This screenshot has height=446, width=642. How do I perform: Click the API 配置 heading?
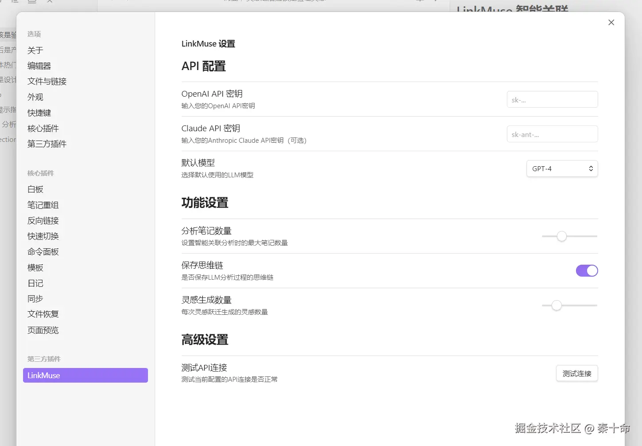[x=203, y=66]
